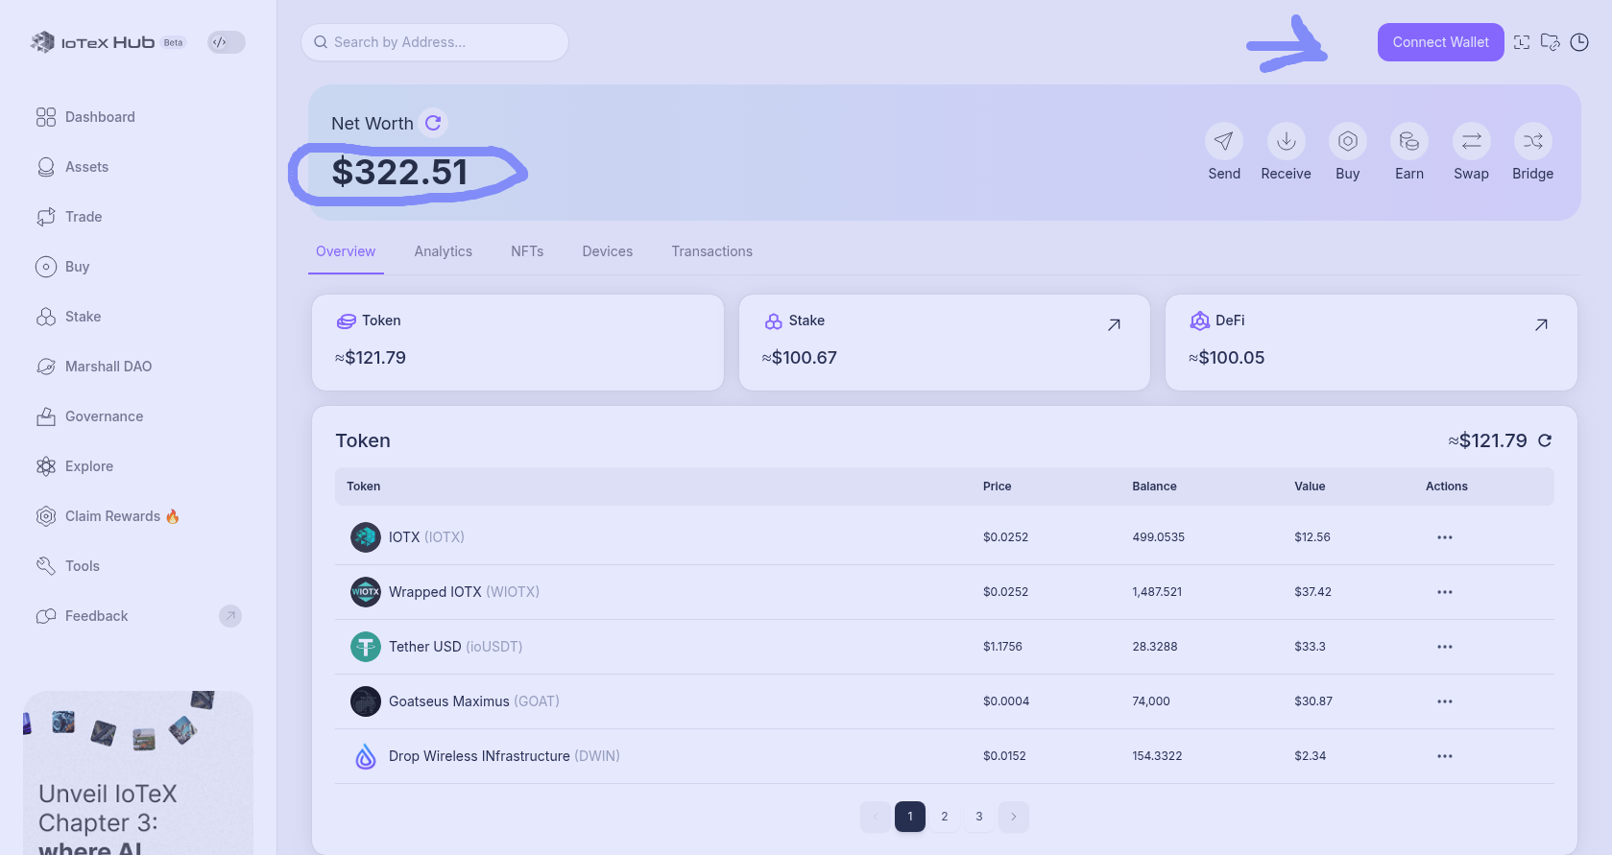Open the Receive action

tap(1286, 142)
